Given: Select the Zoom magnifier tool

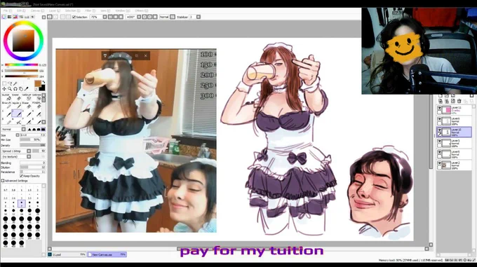Looking at the screenshot, I should pyautogui.click(x=10, y=89).
